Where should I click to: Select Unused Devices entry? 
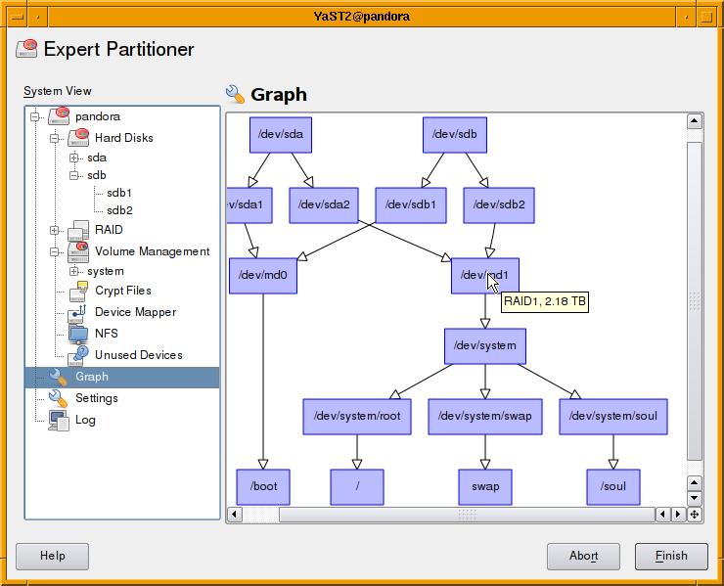(x=139, y=355)
